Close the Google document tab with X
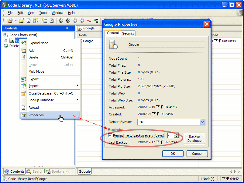244x183 pixels. tap(239, 171)
